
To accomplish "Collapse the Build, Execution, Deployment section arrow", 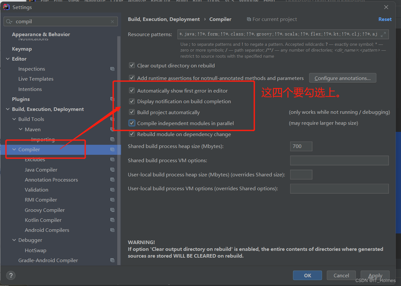I will point(8,109).
